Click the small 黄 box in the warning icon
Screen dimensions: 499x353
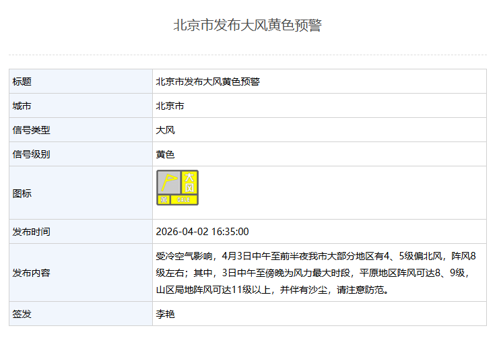163,199
